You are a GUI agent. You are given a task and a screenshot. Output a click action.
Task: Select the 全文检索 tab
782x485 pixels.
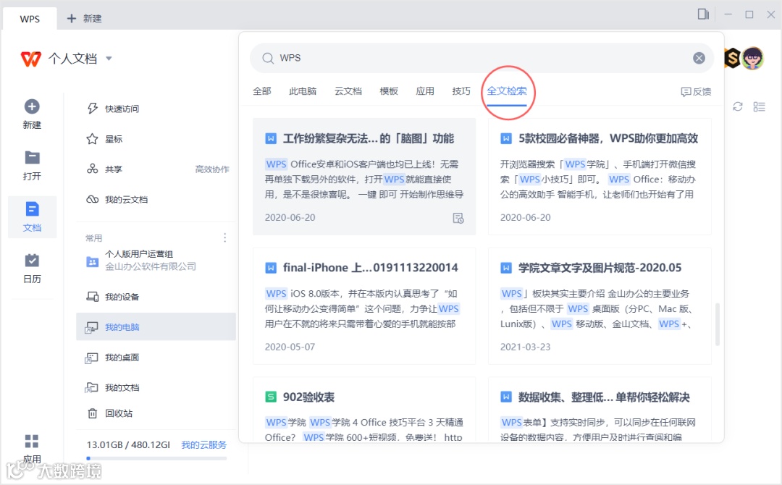[507, 91]
